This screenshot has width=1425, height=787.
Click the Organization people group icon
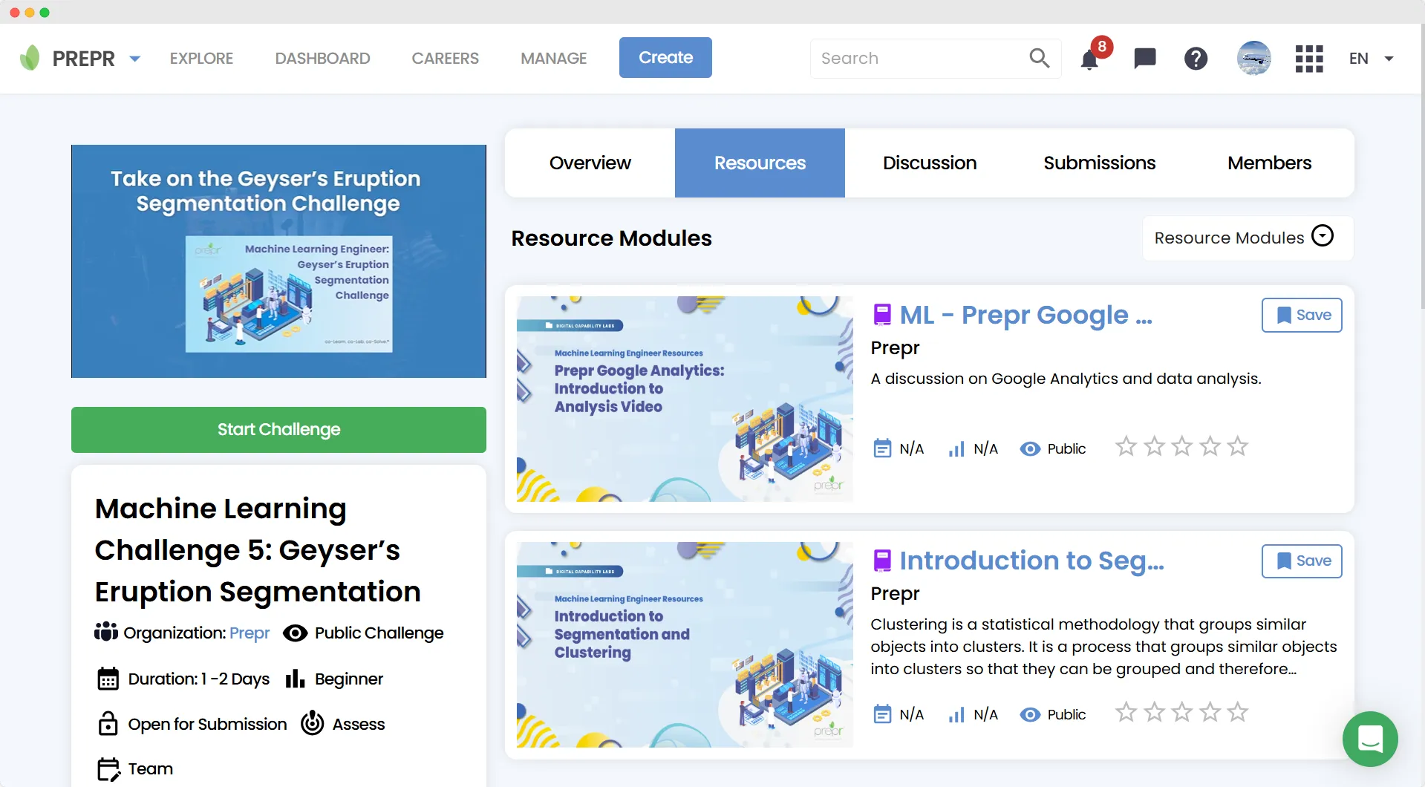(106, 632)
